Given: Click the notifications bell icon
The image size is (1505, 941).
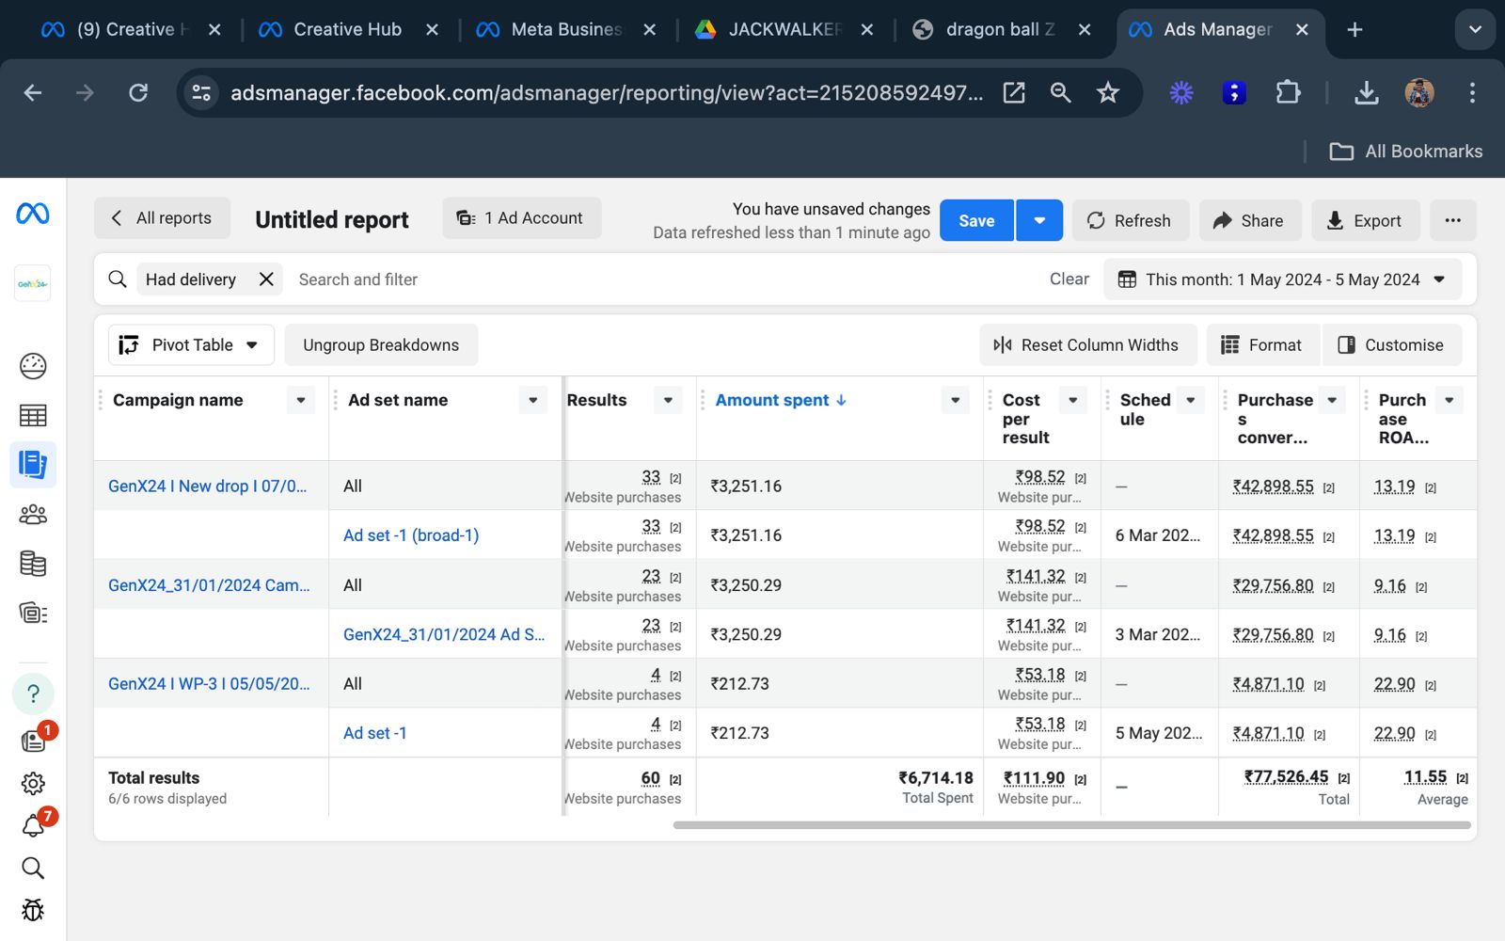Looking at the screenshot, I should pyautogui.click(x=33, y=826).
